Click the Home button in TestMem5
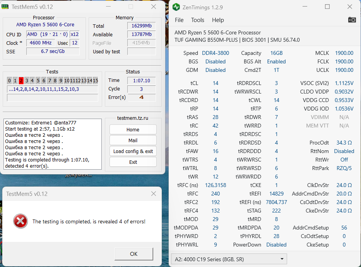The image size is (361, 267). click(x=133, y=130)
